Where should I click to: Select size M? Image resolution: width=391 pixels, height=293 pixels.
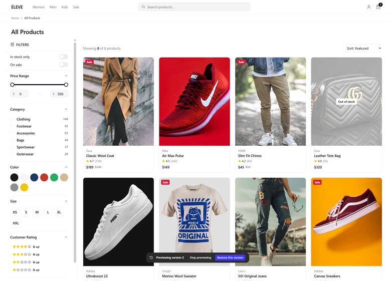pos(37,212)
